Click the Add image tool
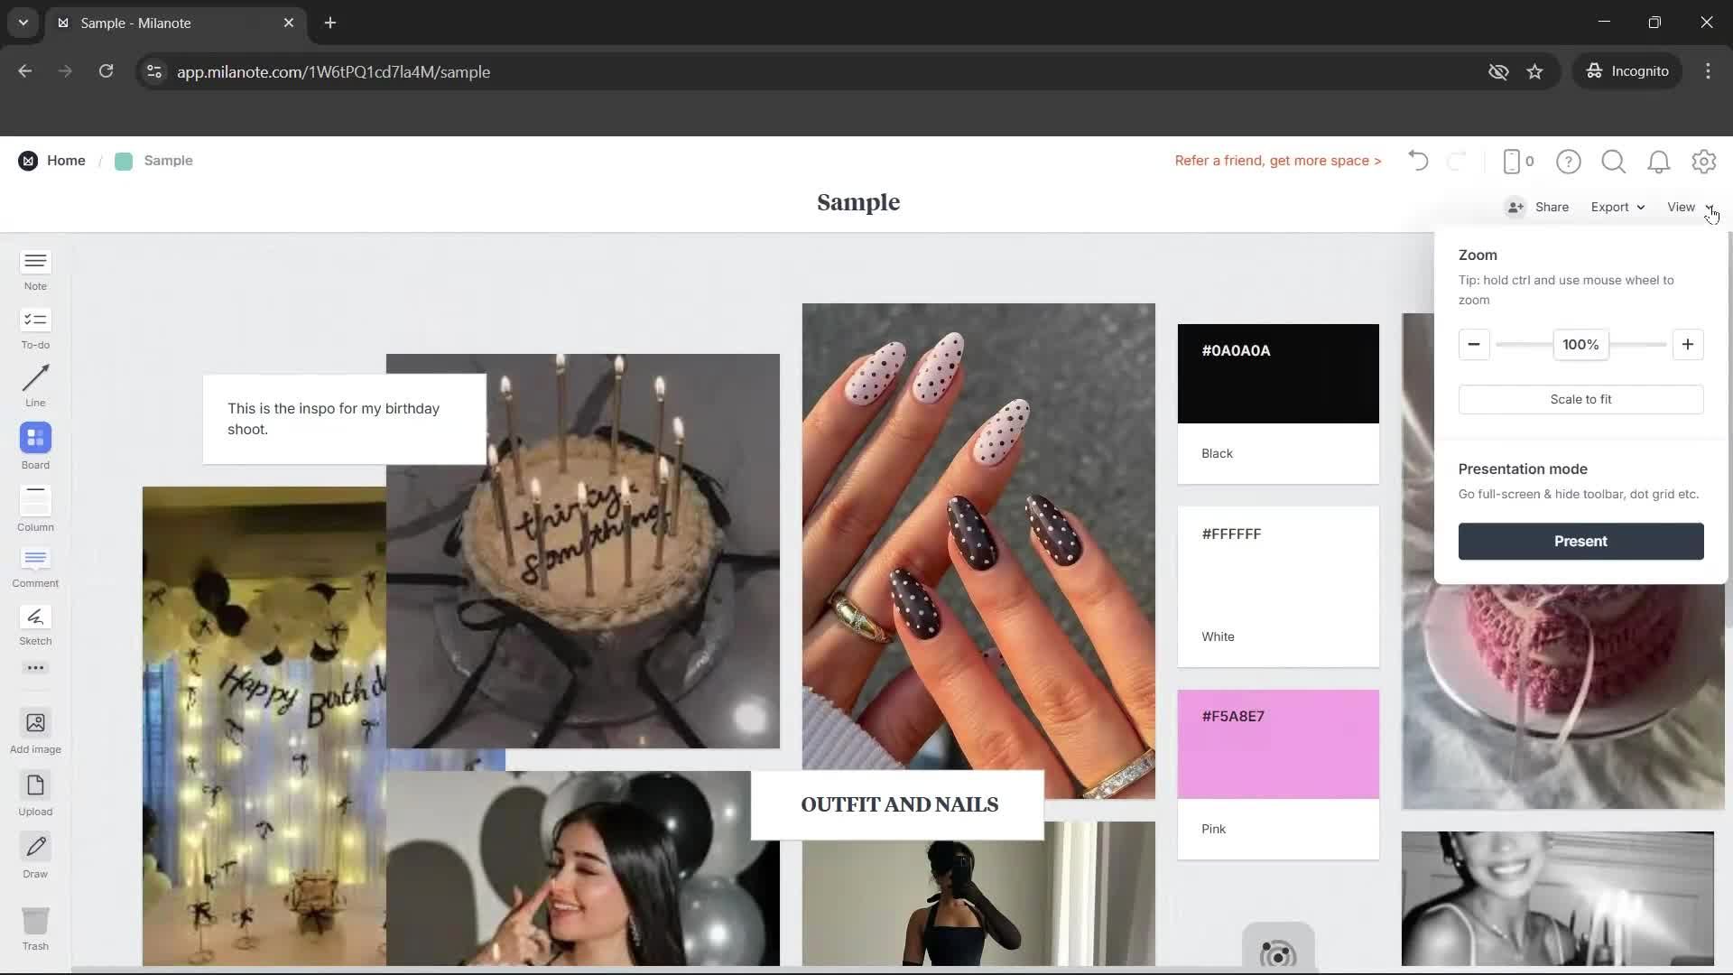This screenshot has height=975, width=1733. 35,729
